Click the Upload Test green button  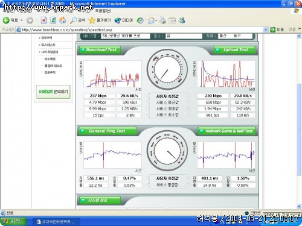[235, 50]
